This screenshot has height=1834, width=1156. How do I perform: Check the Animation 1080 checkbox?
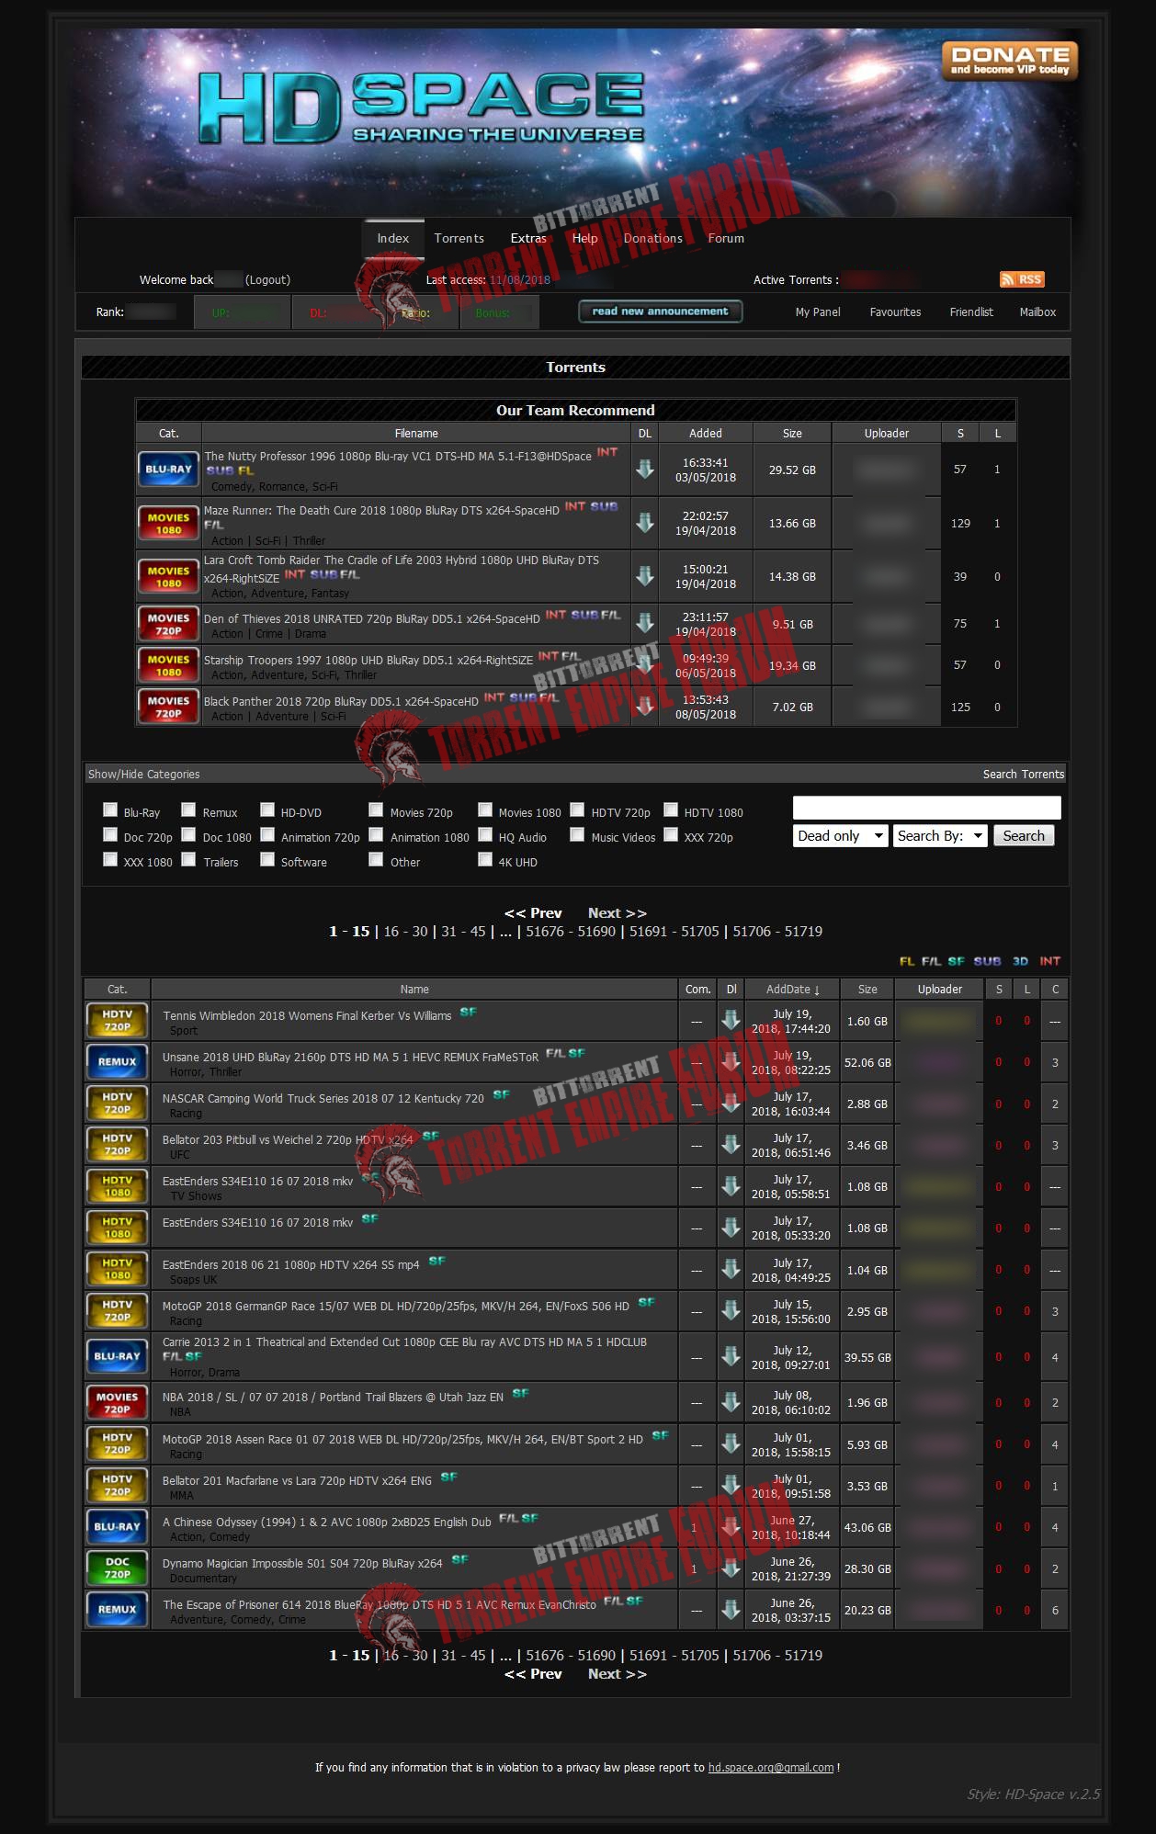(x=376, y=834)
